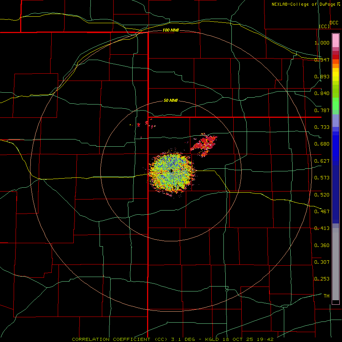This screenshot has height=342, width=342.
Task: Click the 50 NMI range ring label
Action: click(x=171, y=101)
